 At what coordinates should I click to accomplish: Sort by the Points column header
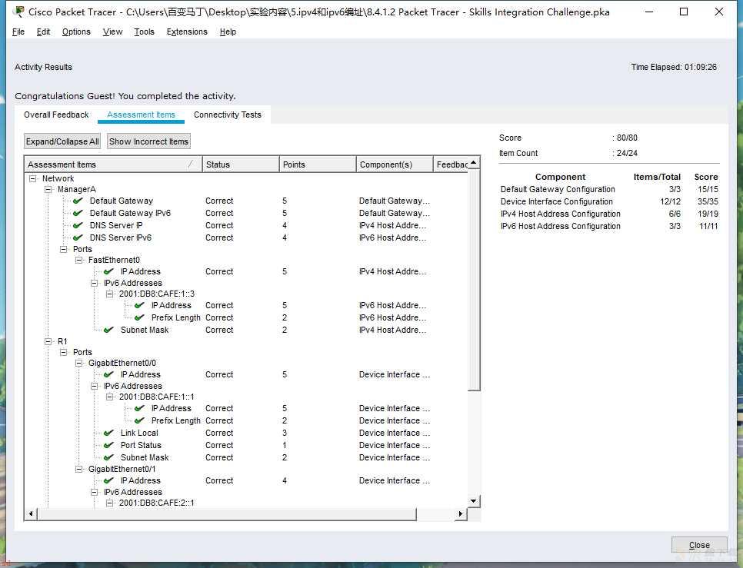[318, 164]
